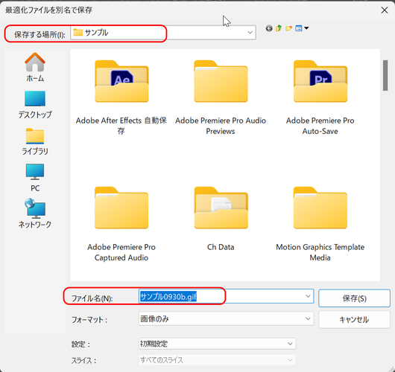Open ネットワーク in the sidebar
Screen dimensions: 395x372
tap(35, 214)
